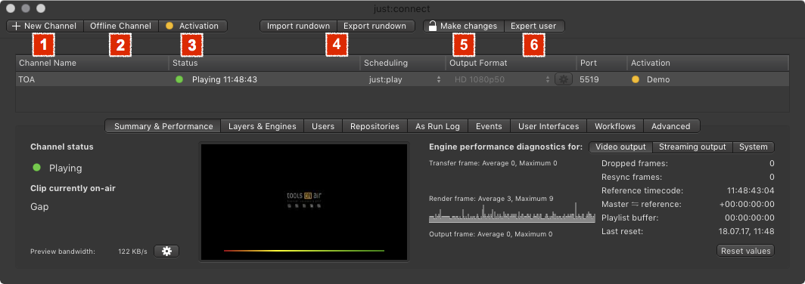The image size is (805, 284).
Task: Select Video output diagnostics
Action: (620, 147)
